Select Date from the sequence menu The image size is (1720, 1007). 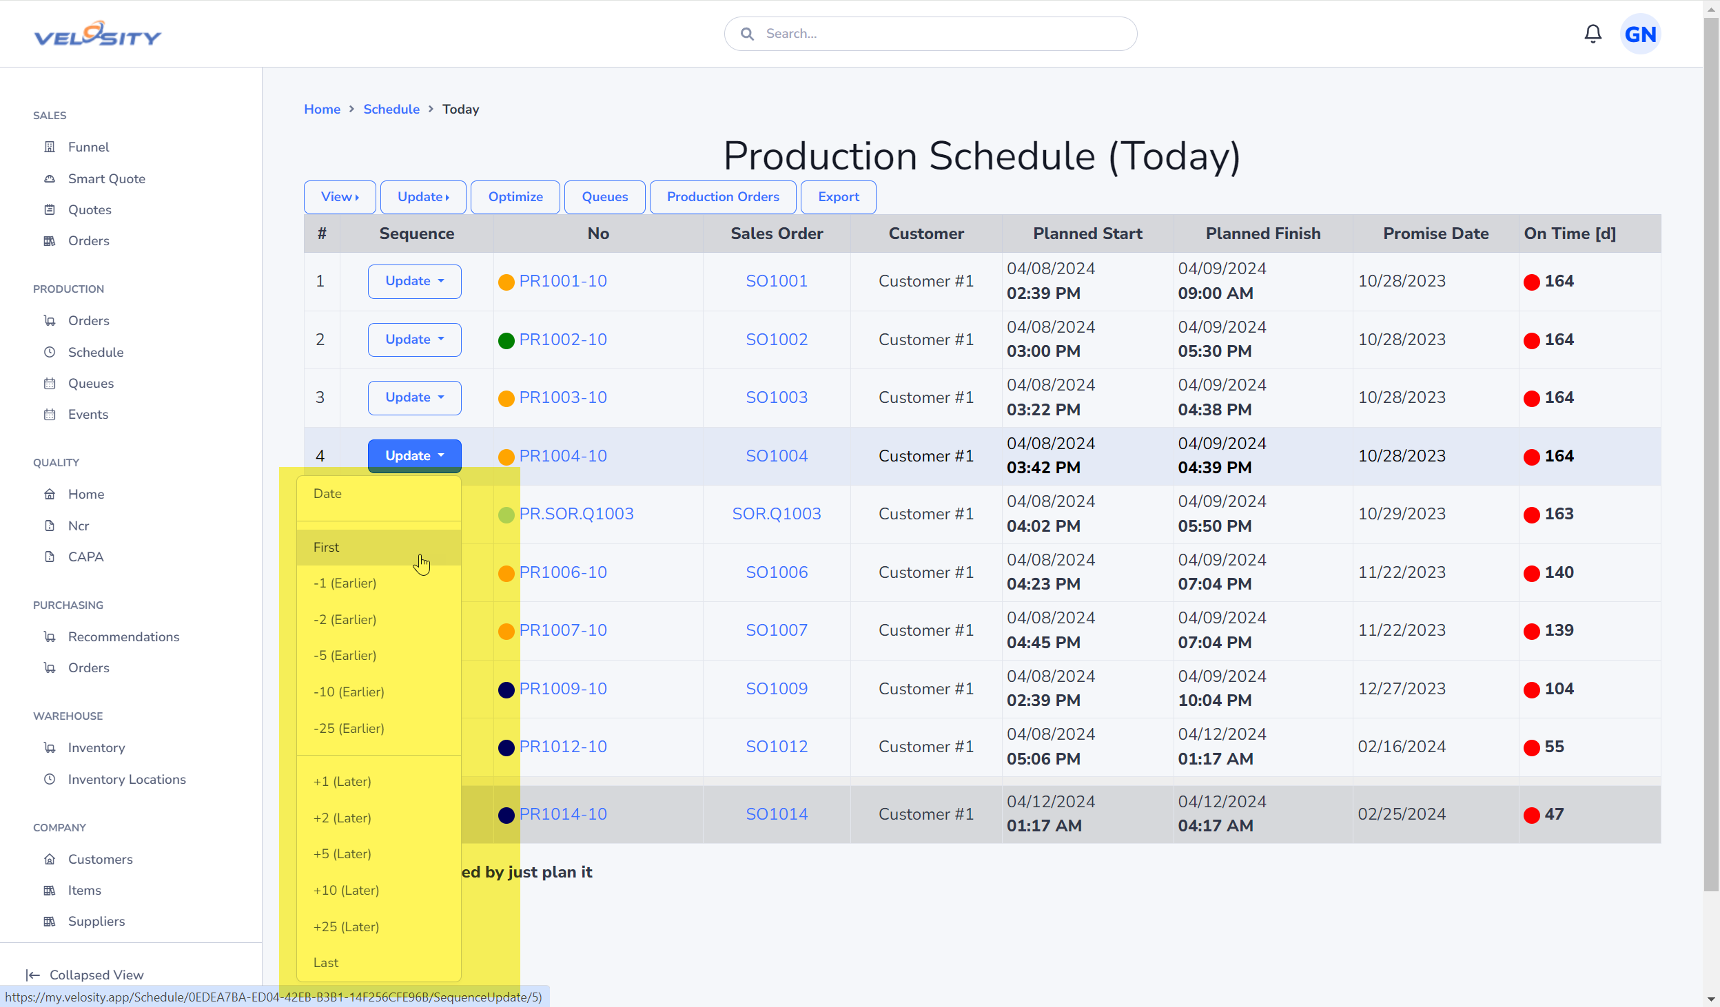[x=379, y=494]
